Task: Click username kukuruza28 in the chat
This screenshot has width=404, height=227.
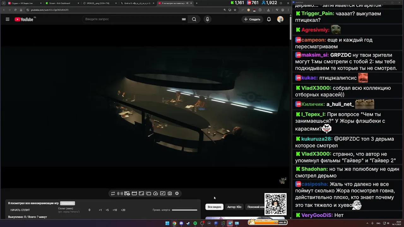Action: point(317,139)
